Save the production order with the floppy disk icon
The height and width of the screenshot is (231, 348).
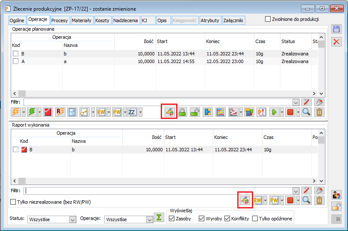[336, 29]
